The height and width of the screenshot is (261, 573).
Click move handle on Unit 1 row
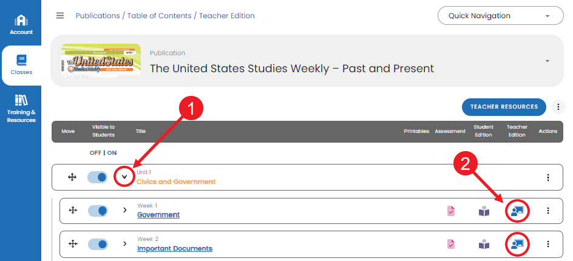click(72, 177)
